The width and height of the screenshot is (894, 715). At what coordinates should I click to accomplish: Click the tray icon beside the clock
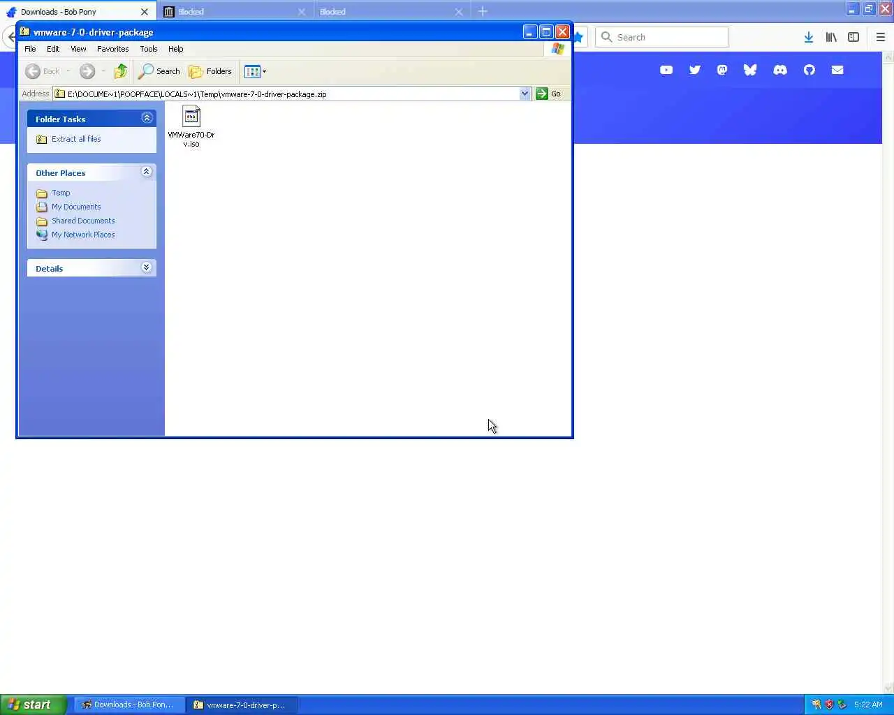point(842,705)
